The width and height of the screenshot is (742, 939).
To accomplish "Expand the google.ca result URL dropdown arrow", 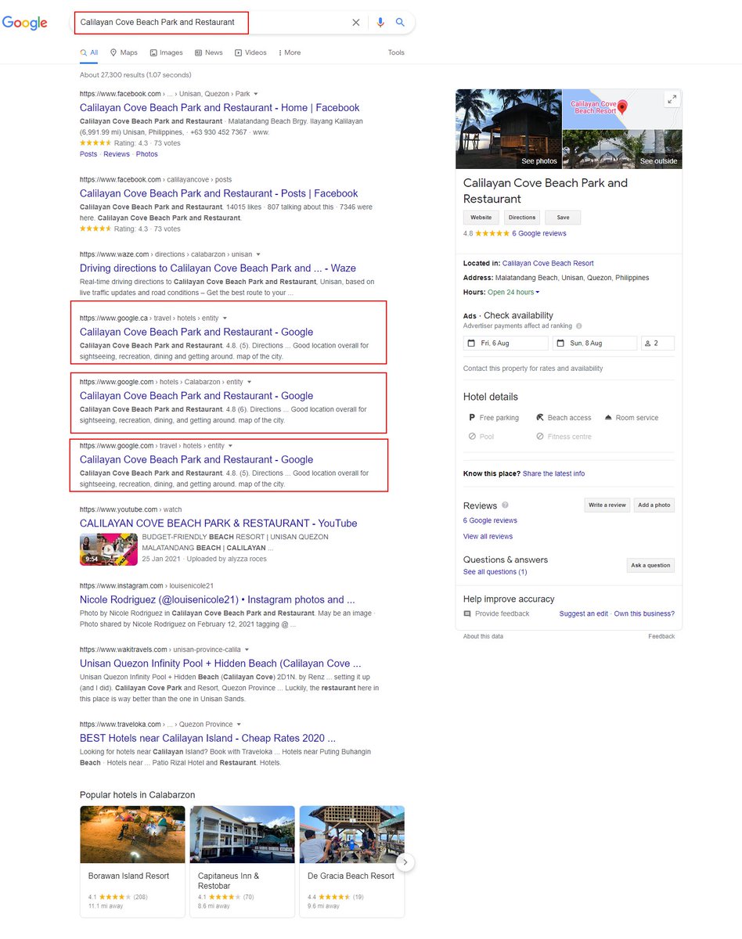I will 225,318.
